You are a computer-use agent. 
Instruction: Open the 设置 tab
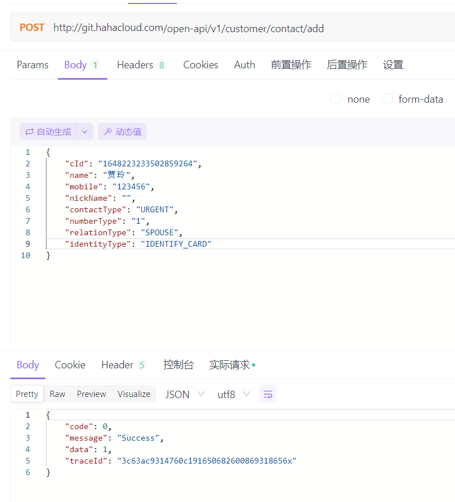click(x=393, y=65)
